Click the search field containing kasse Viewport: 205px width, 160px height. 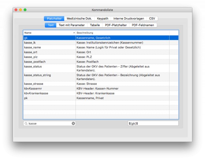pos(50,123)
